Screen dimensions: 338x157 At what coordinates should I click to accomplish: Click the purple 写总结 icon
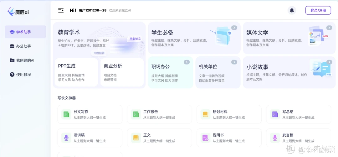[275, 114]
